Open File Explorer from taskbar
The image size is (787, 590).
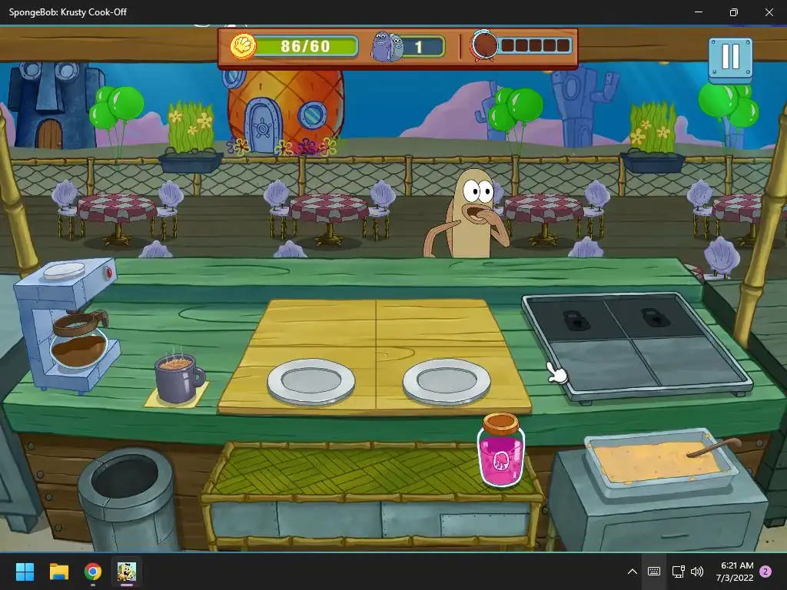[58, 572]
